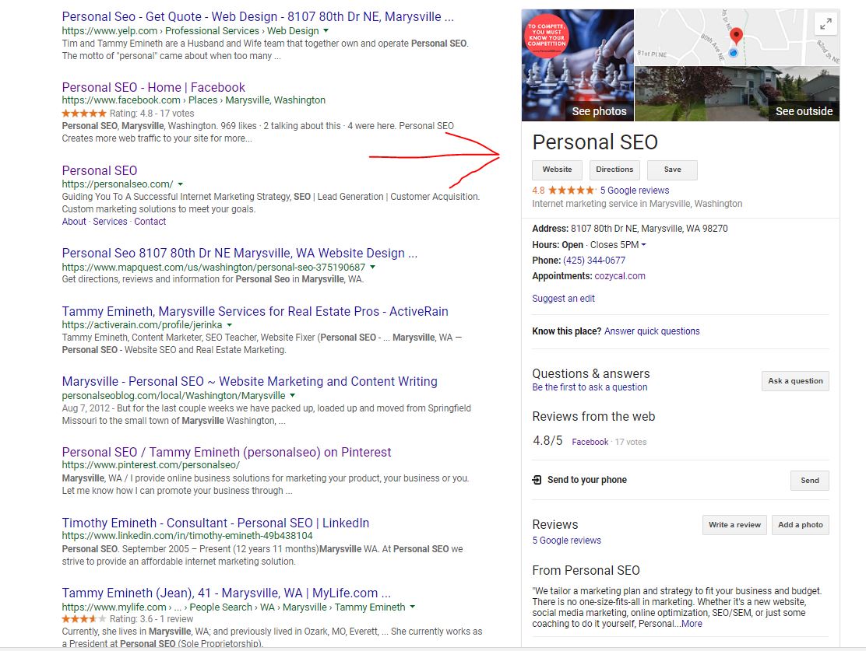Viewport: 866px width, 651px height.
Task: Open the Personal SEO personalseo.com result title
Action: (100, 170)
